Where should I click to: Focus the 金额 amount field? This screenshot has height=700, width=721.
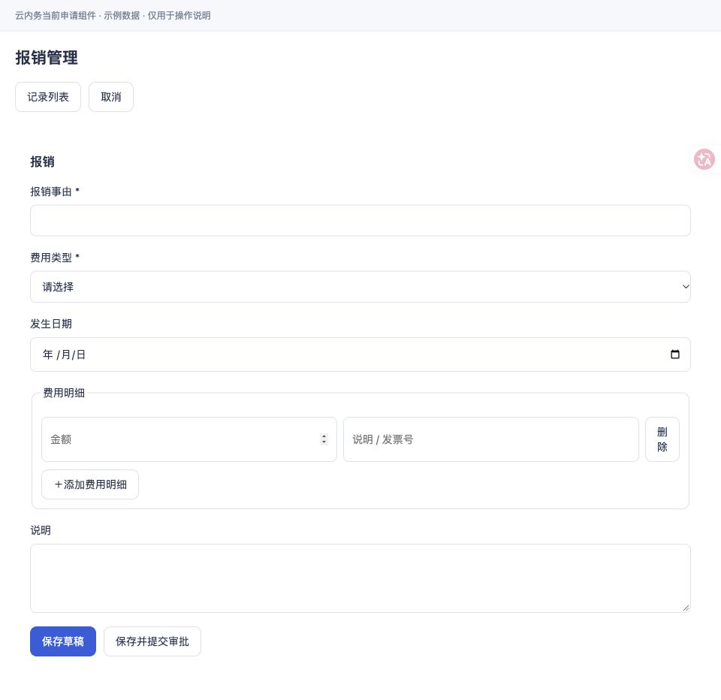click(189, 439)
